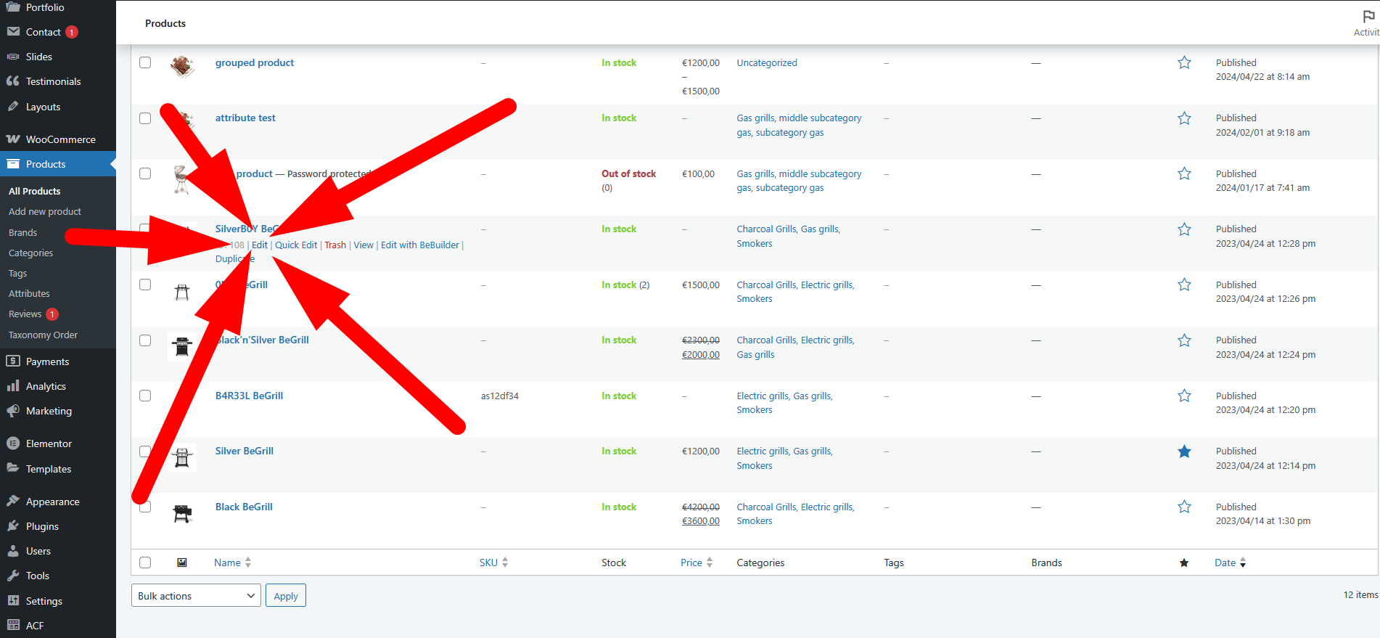Viewport: 1380px width, 638px height.
Task: Click the grouped product thumbnail
Action: pyautogui.click(x=182, y=67)
